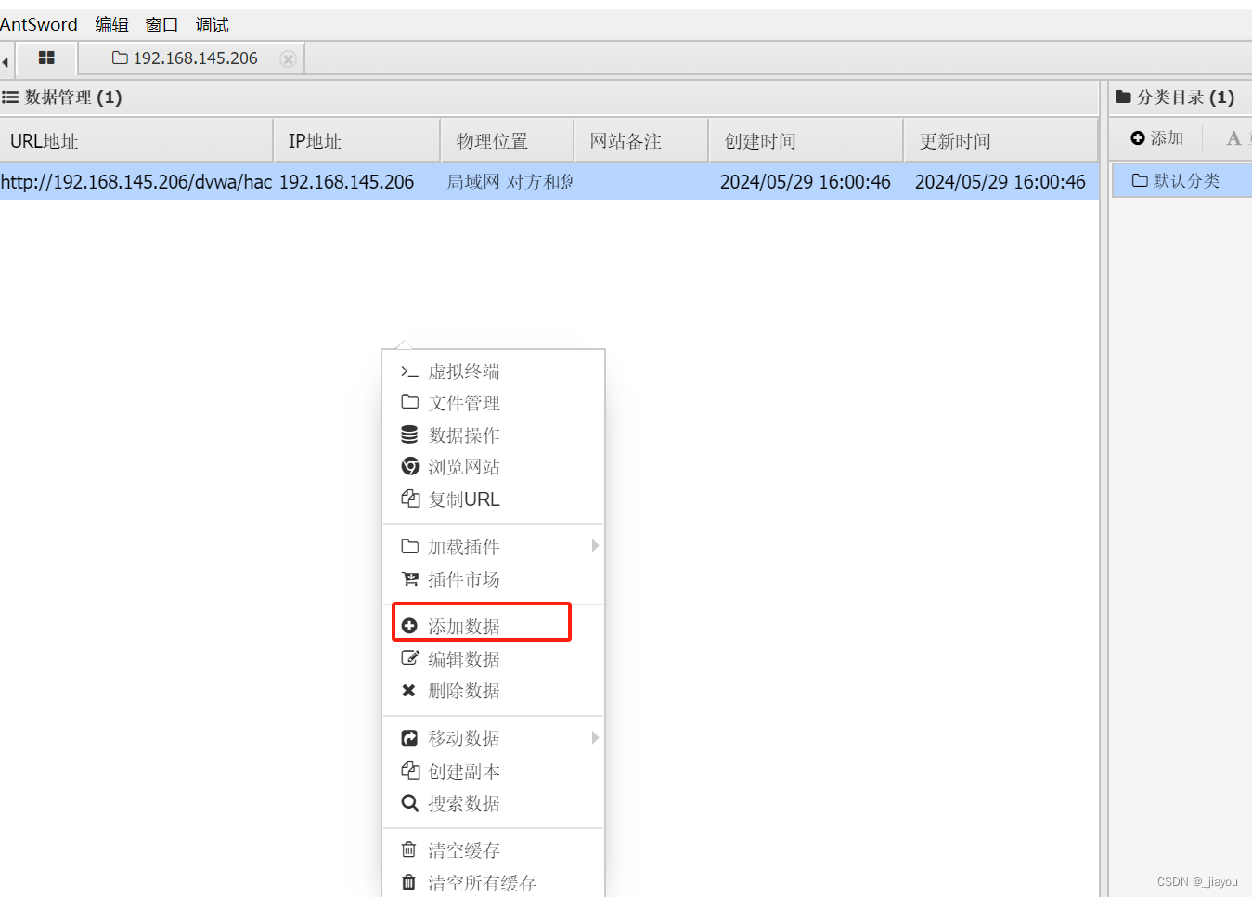This screenshot has height=897, width=1252.
Task: Click the folder icon beside 文件管理
Action: [x=409, y=402]
